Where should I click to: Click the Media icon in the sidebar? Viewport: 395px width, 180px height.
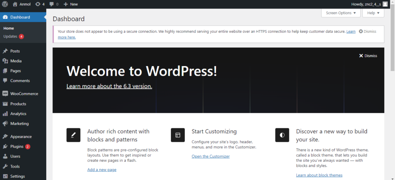coord(5,61)
